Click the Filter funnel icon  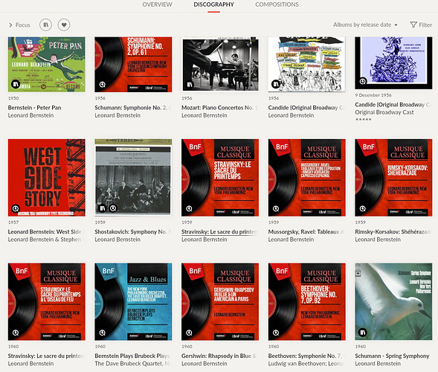tap(413, 25)
